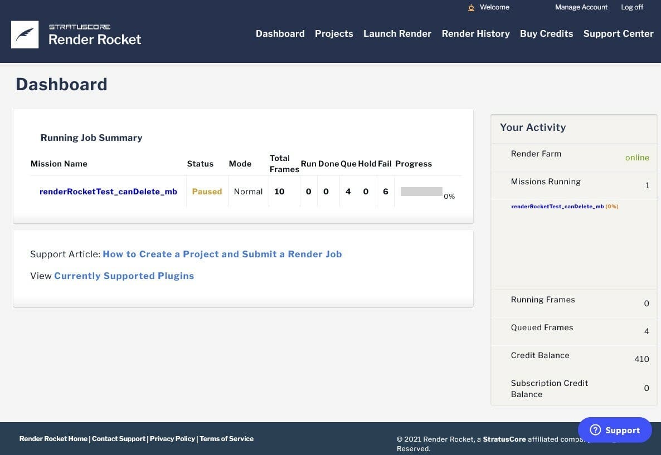This screenshot has height=455, width=661.
Task: Open the Projects nav item
Action: 334,34
